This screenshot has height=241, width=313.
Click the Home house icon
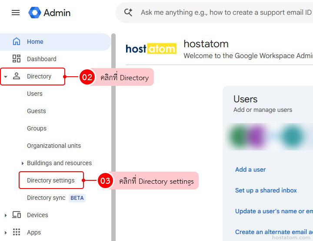tap(17, 41)
